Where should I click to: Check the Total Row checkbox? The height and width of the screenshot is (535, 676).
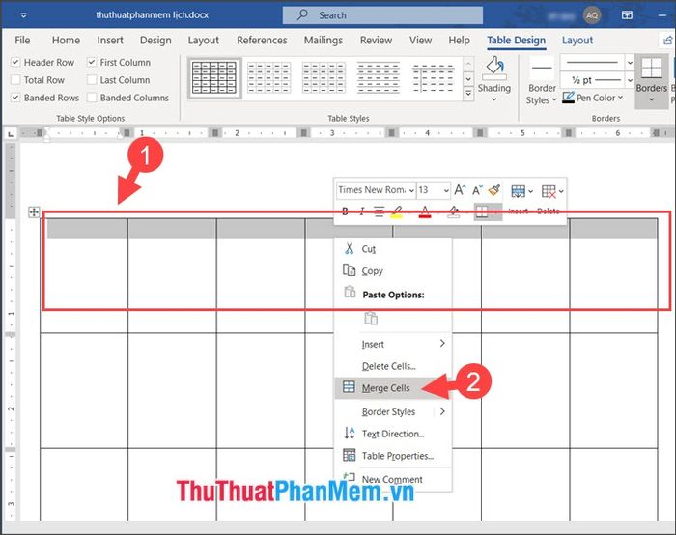[15, 80]
